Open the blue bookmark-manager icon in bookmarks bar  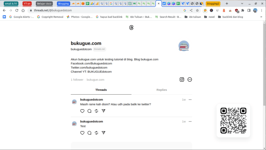4,17
